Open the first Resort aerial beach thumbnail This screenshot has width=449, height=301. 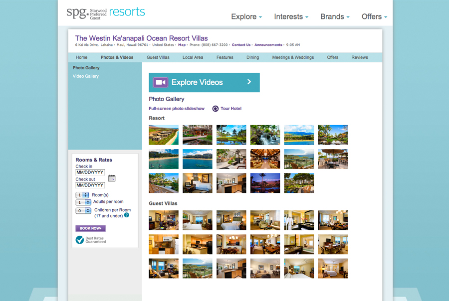[x=164, y=135]
